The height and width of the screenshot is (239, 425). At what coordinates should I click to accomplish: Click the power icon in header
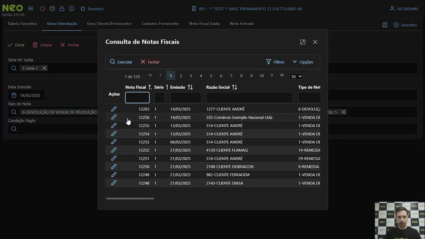42,9
